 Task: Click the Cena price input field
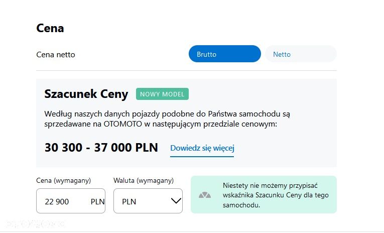point(71,201)
